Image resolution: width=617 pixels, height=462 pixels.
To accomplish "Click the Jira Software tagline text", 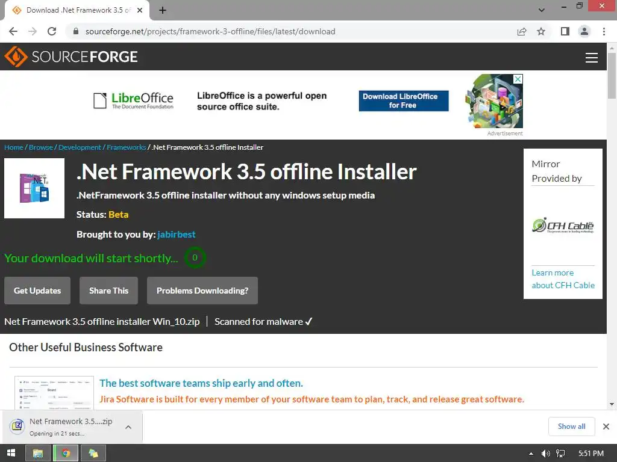I will 312,399.
